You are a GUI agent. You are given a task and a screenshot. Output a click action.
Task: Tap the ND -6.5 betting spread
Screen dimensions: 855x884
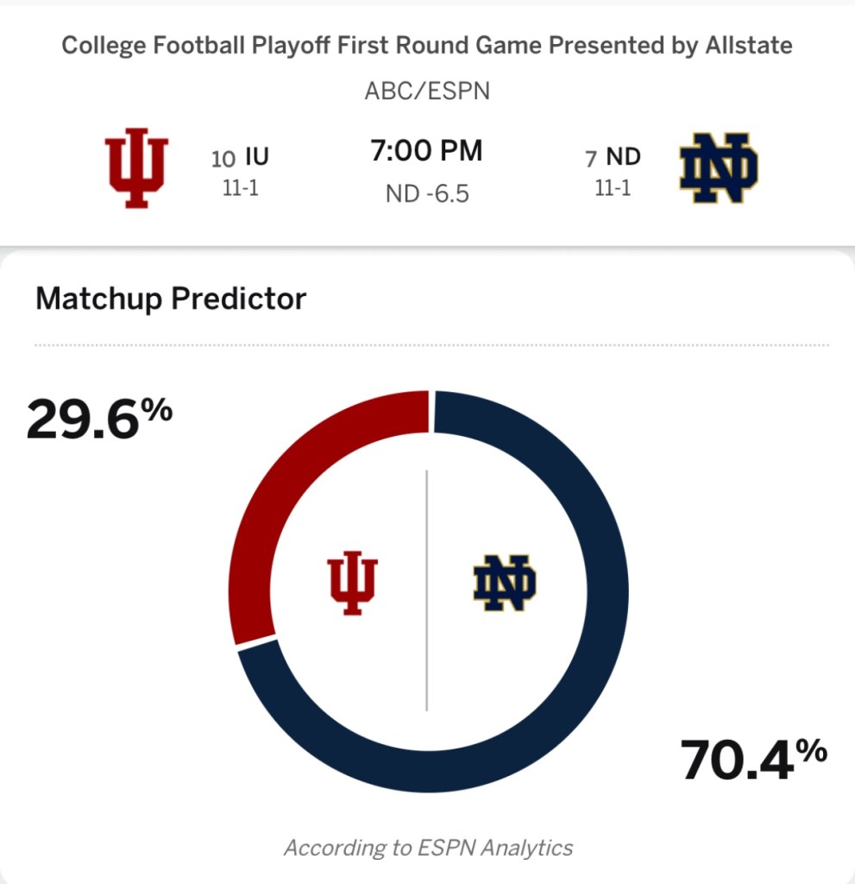pyautogui.click(x=426, y=193)
